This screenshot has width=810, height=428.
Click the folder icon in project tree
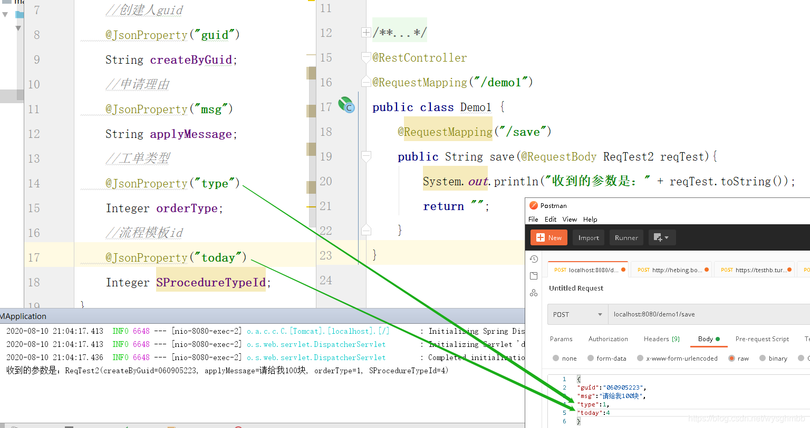[20, 14]
